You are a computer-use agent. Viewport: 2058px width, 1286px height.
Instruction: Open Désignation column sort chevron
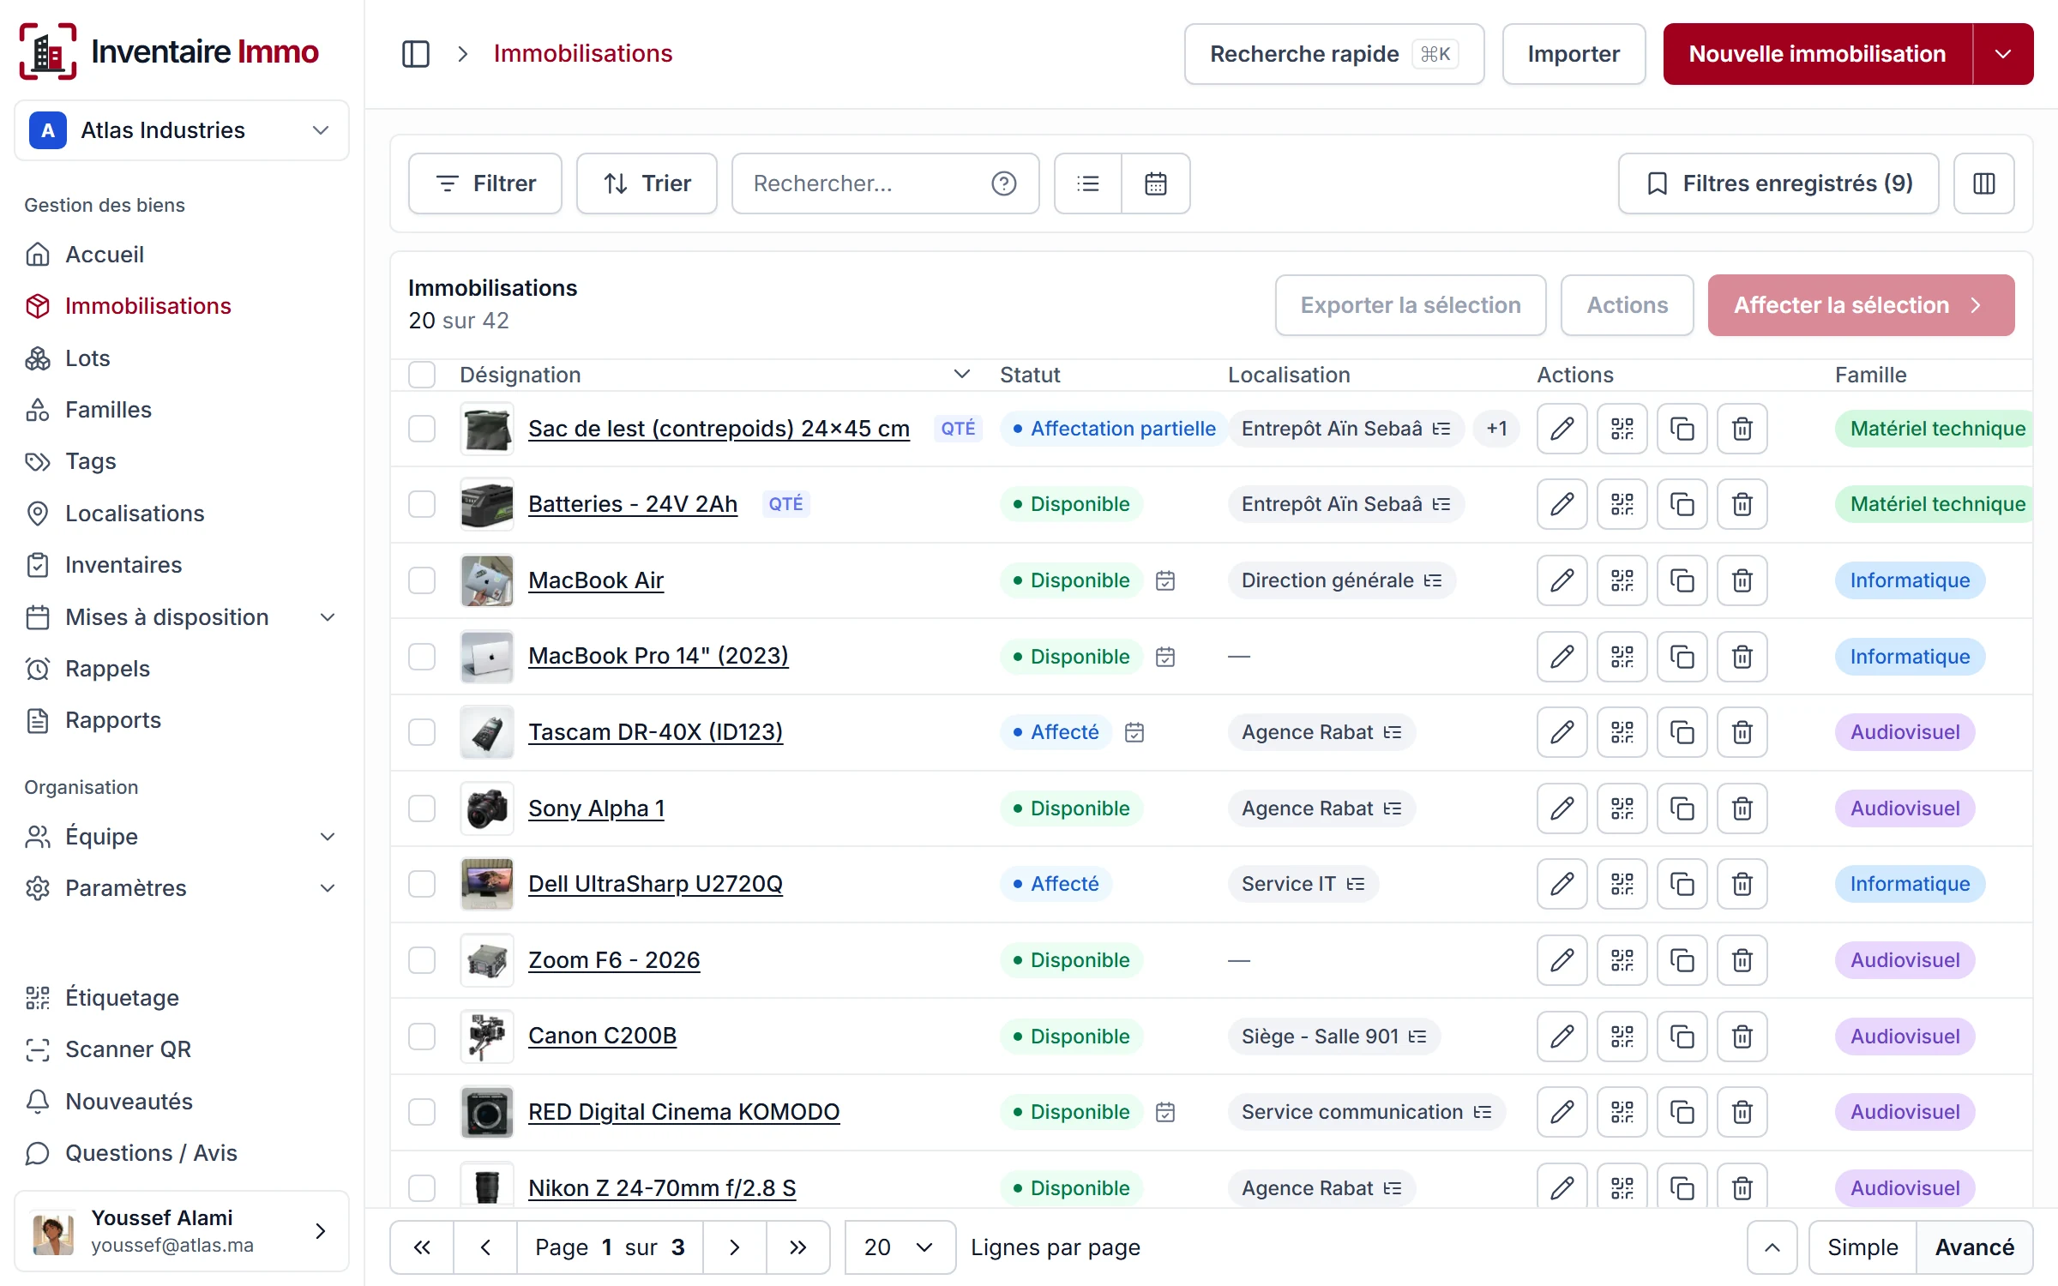coord(962,375)
